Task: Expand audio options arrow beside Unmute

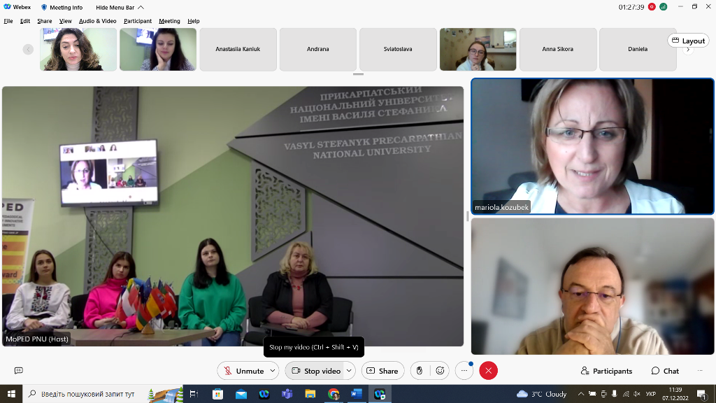Action: (273, 371)
